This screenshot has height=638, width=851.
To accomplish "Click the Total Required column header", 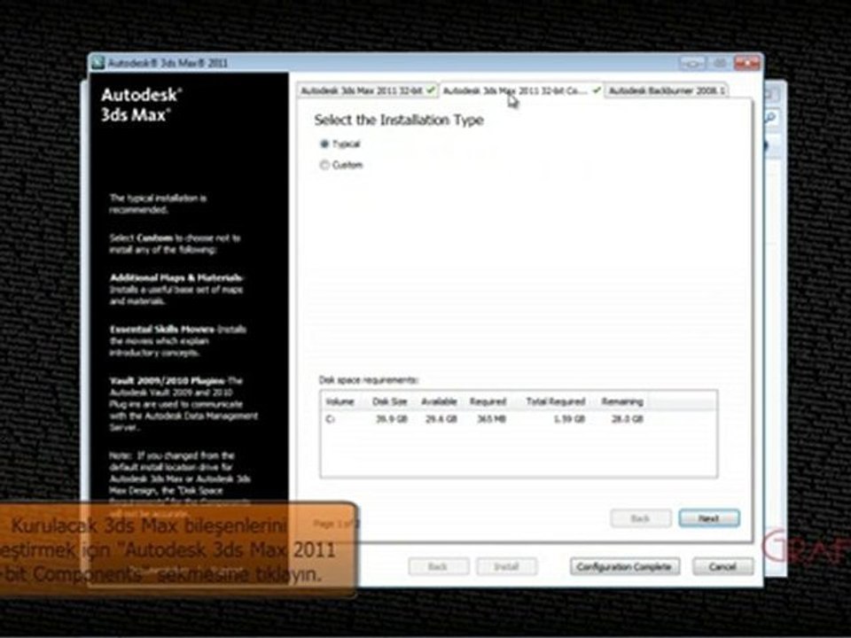I will point(555,401).
